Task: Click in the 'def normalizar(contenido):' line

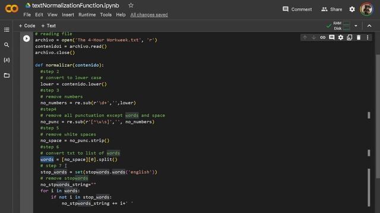Action: tap(69, 65)
